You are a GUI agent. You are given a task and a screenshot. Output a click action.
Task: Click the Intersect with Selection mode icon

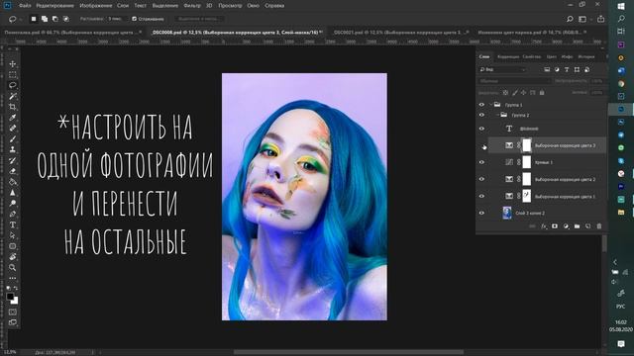[66, 19]
